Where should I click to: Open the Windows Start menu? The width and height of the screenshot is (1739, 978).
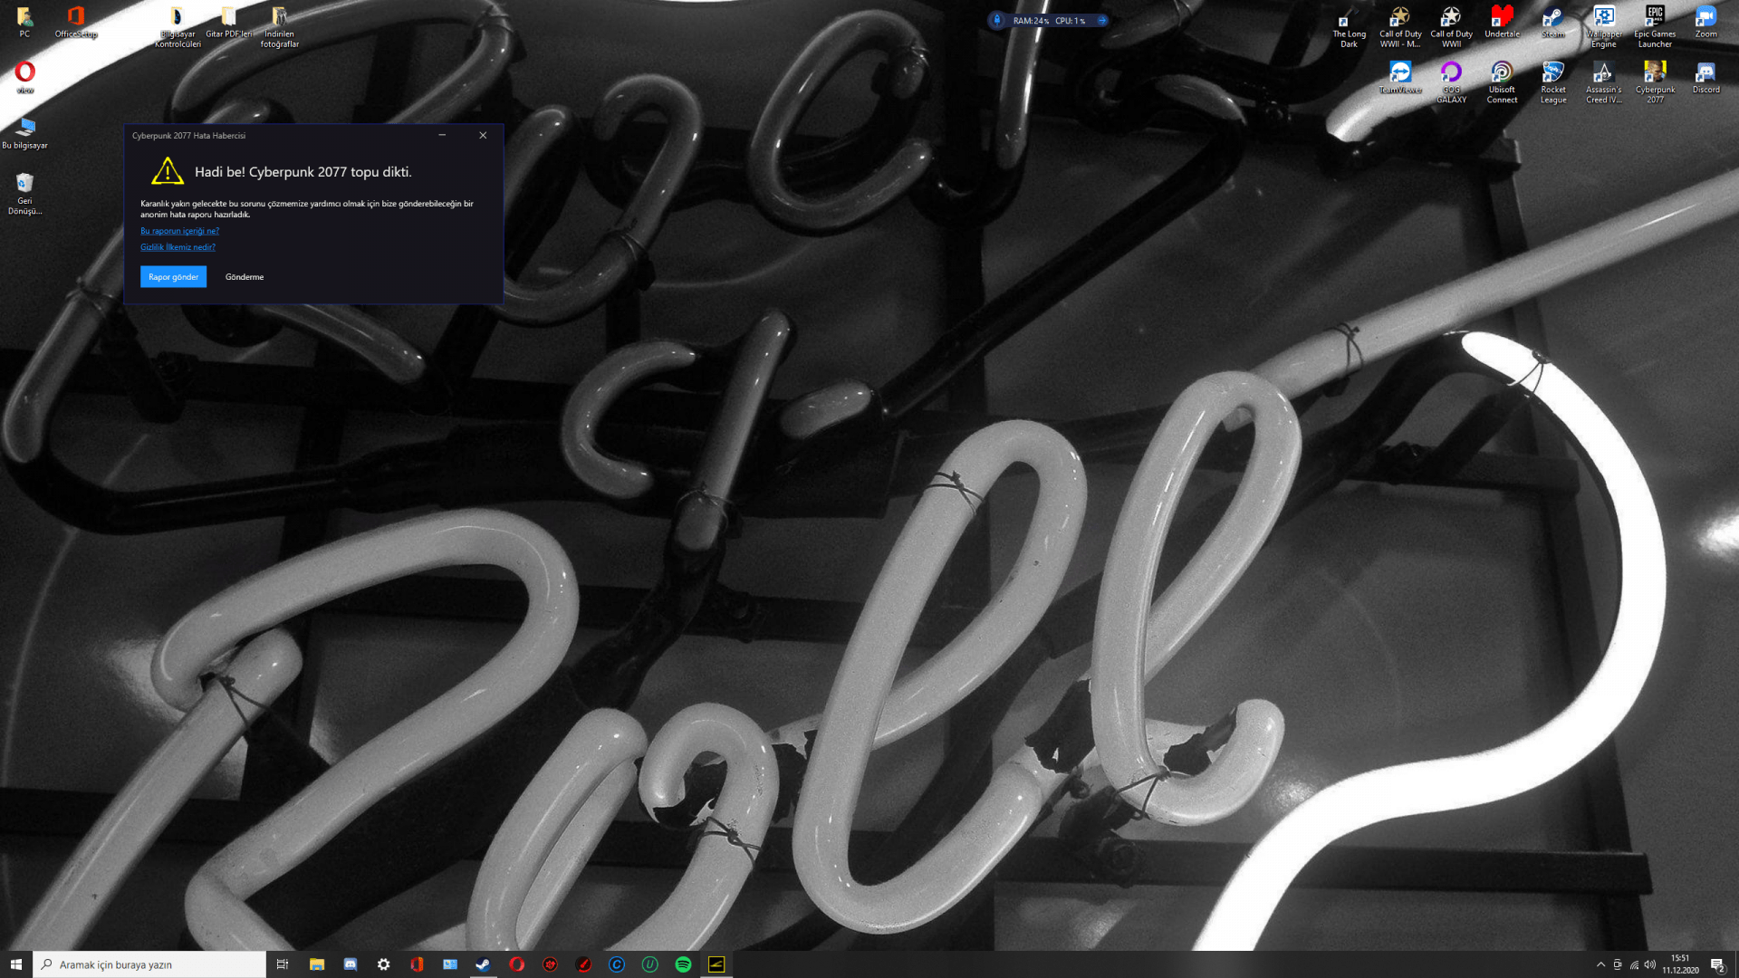16,964
